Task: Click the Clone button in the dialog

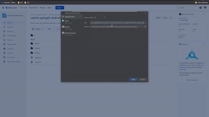Action: click(133, 79)
